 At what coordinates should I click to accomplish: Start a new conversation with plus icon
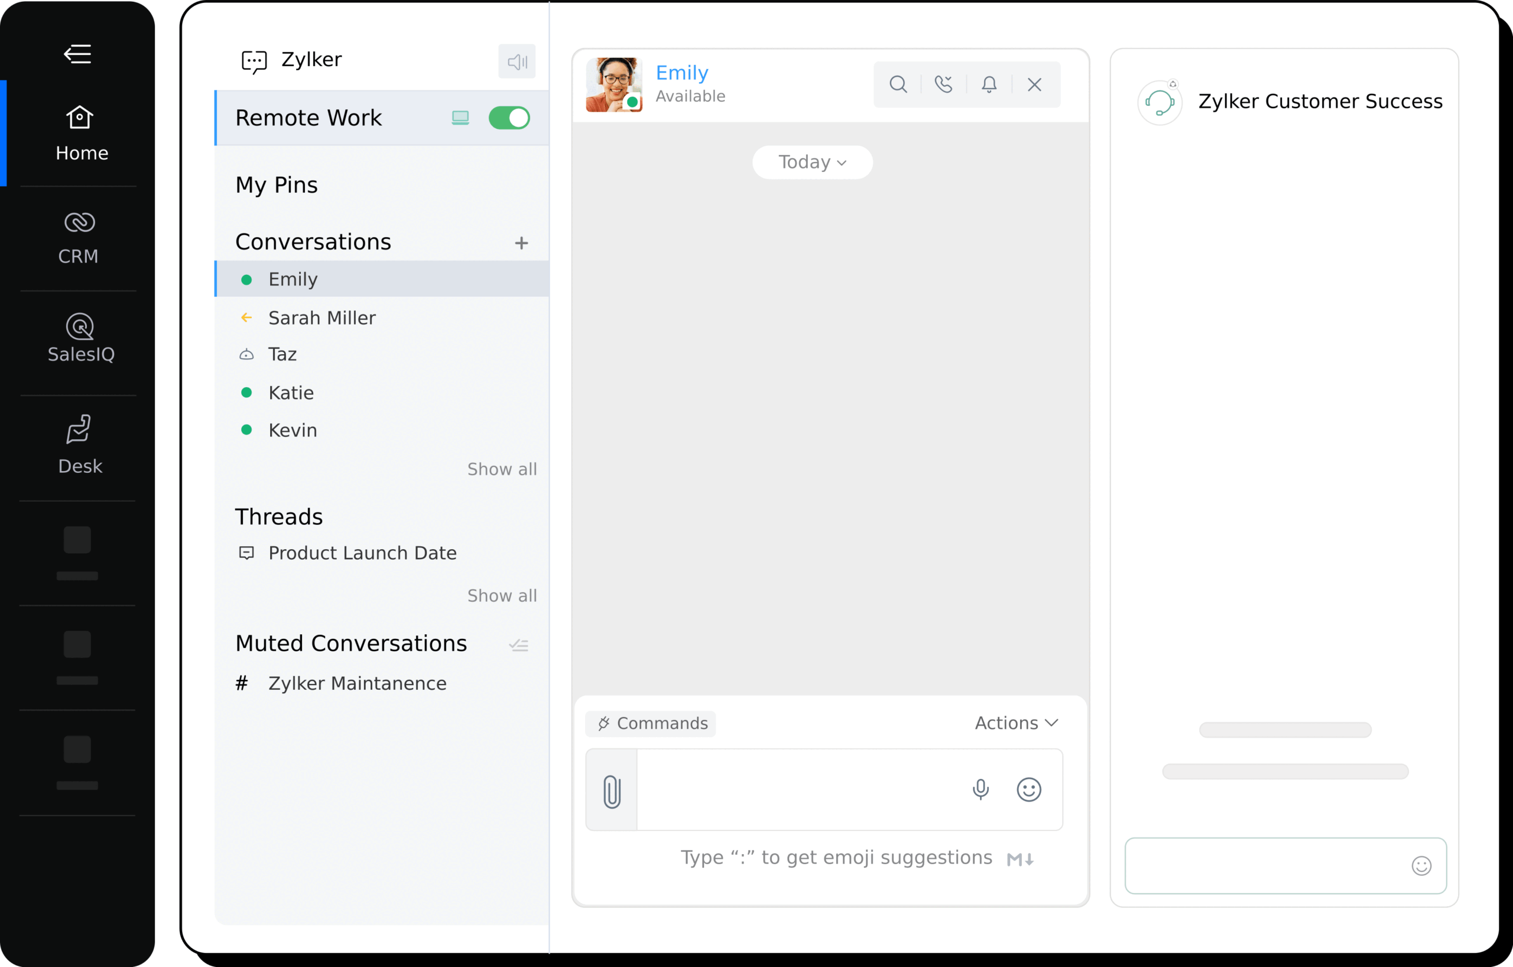521,243
